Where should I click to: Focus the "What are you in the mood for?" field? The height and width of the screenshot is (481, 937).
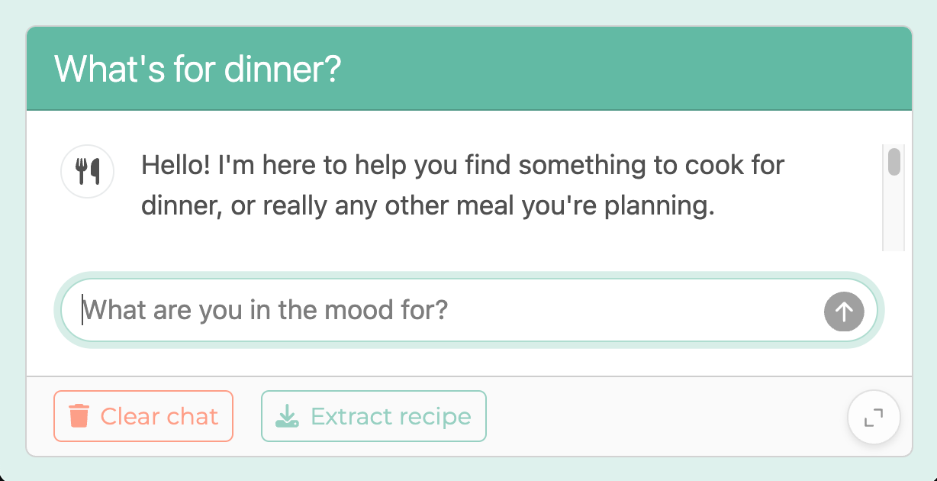click(x=450, y=311)
